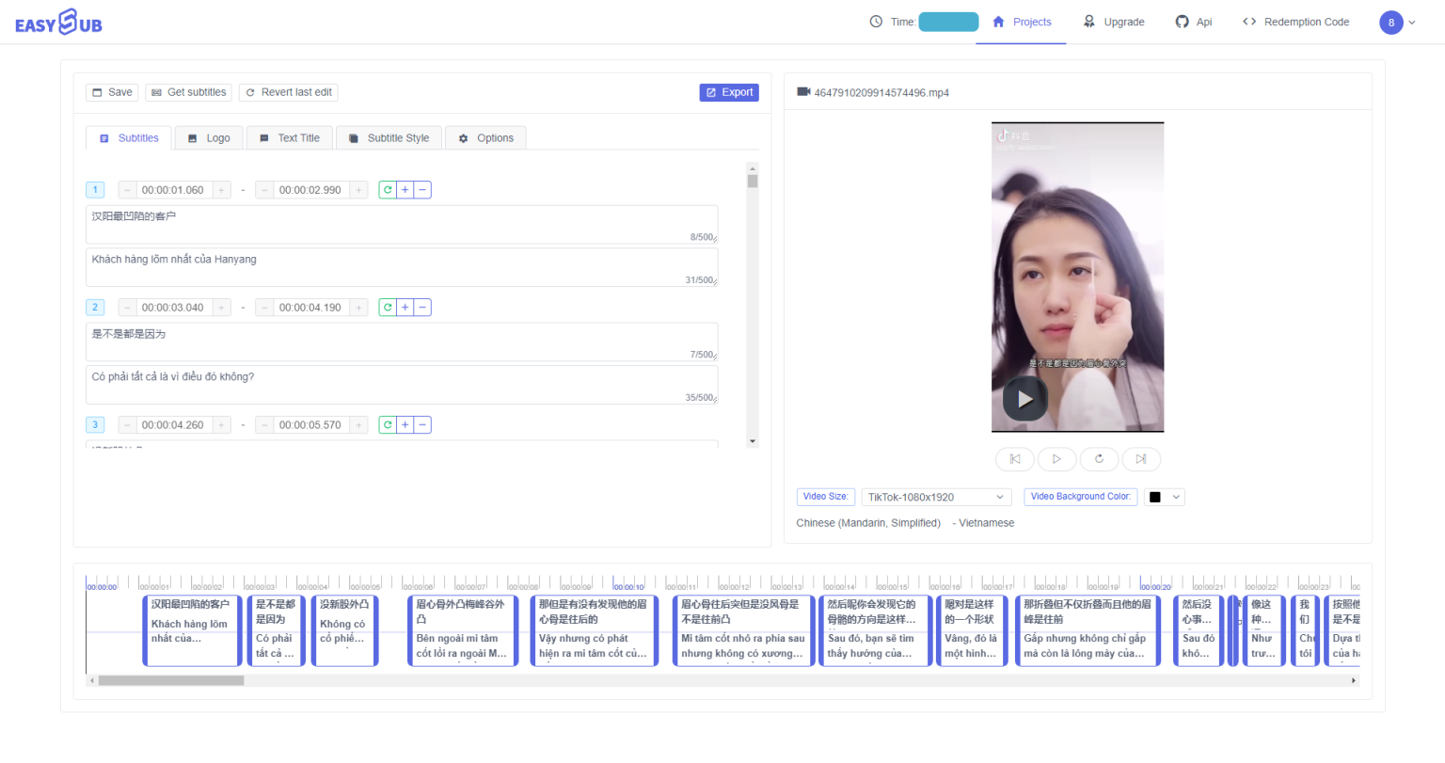Click the Get subtitles button
1445x763 pixels.
click(x=188, y=92)
